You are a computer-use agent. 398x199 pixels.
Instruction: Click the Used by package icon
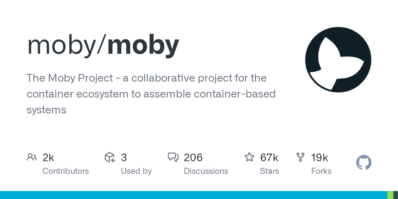pos(110,157)
